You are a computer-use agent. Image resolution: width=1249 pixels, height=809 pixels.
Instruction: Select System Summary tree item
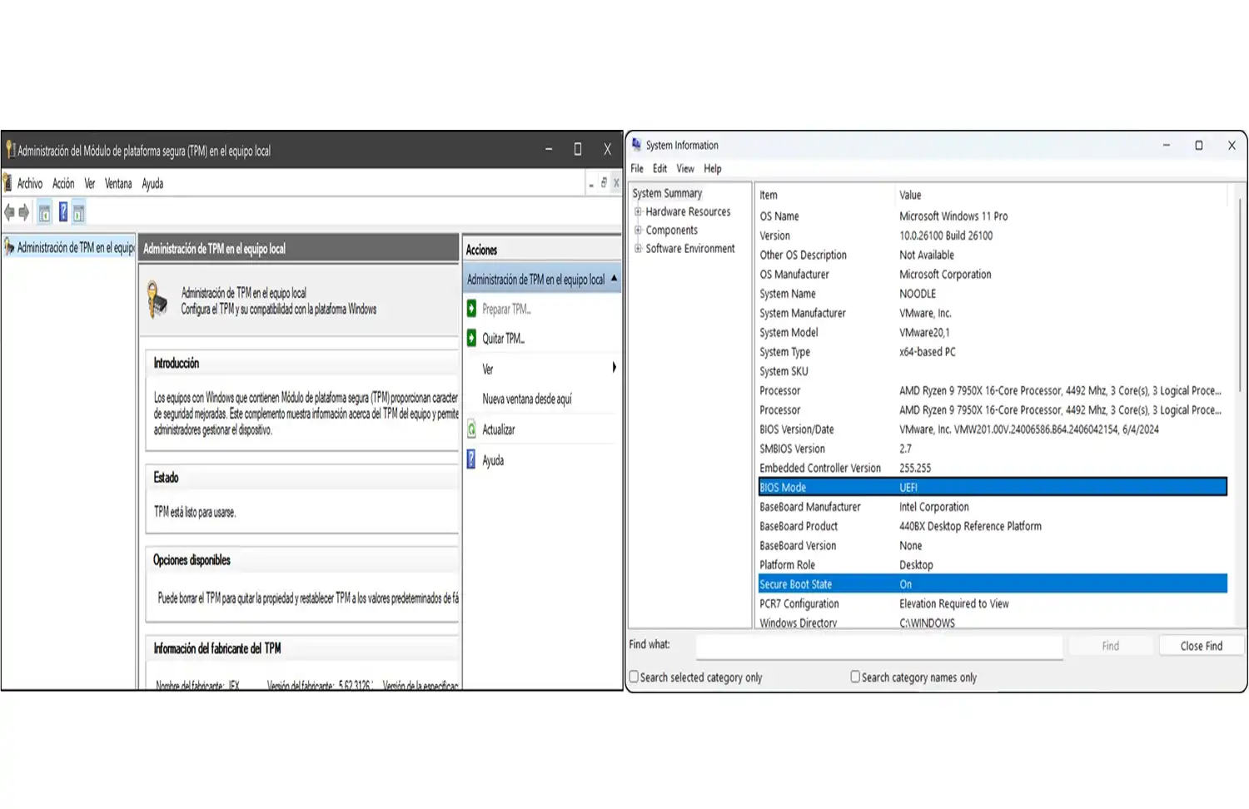667,193
